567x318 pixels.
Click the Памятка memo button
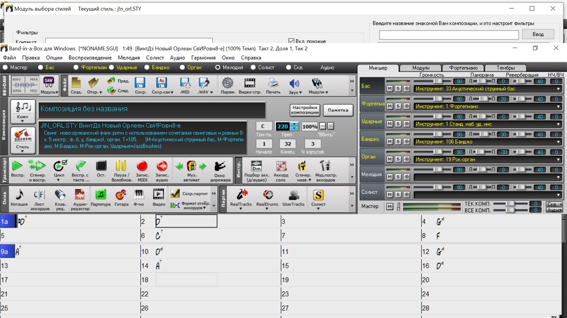coord(338,110)
